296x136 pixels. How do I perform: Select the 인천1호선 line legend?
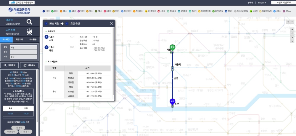click(126, 11)
